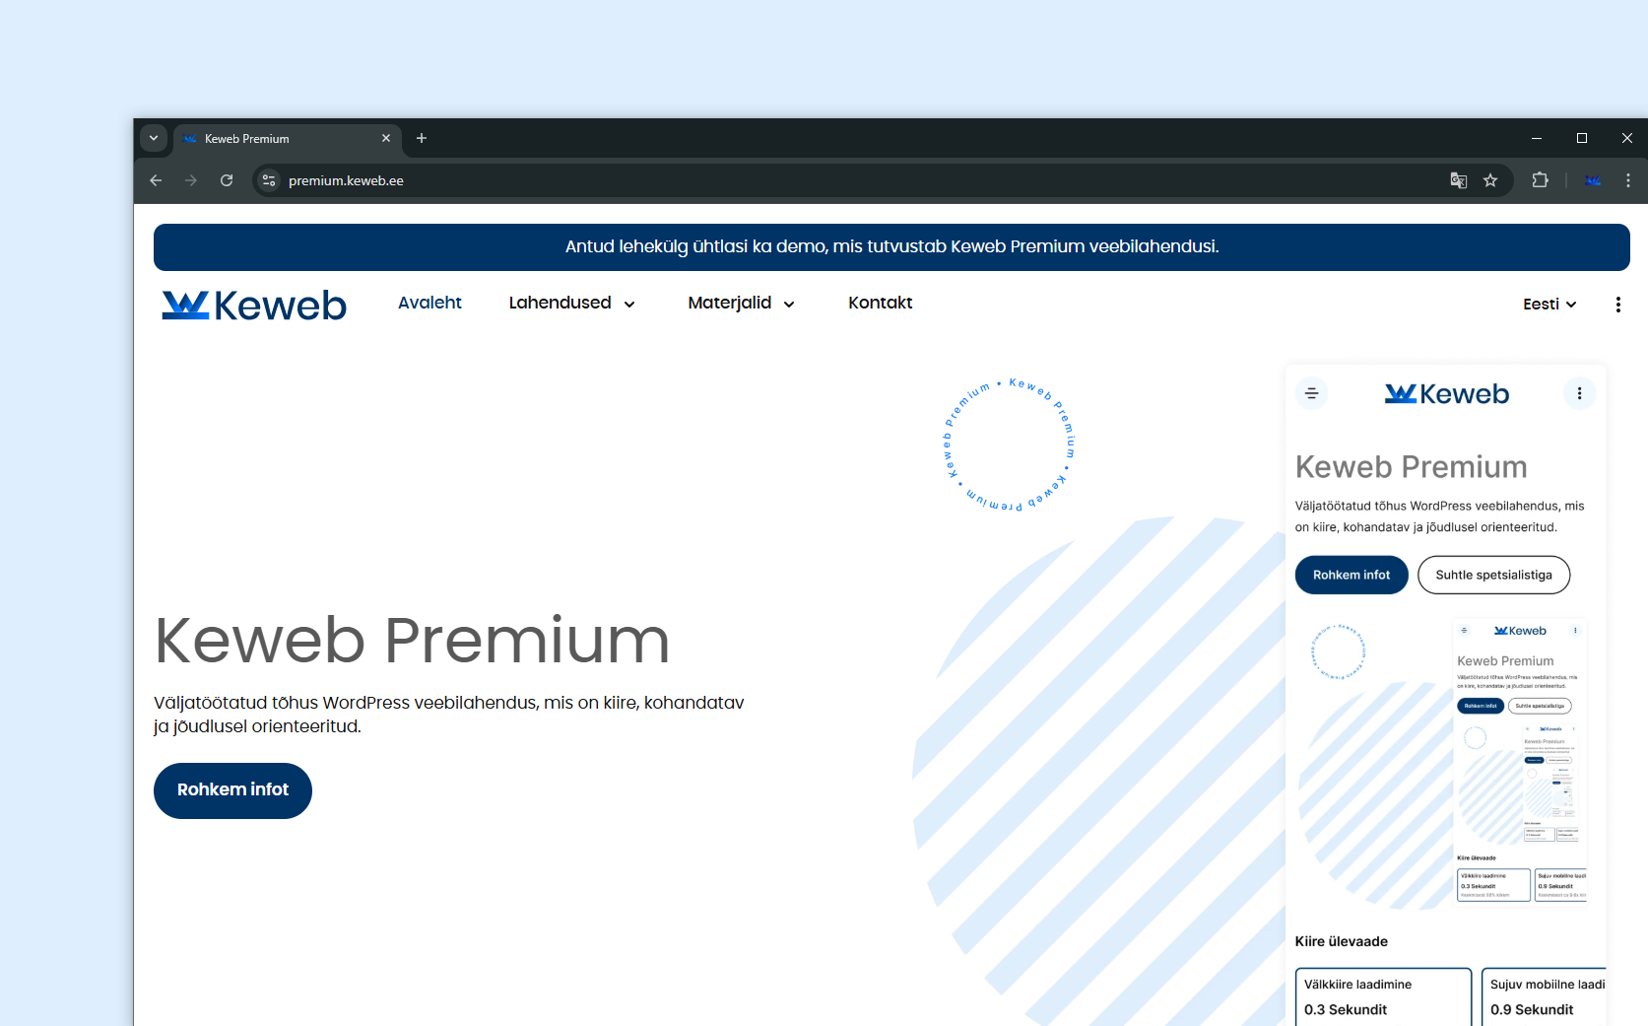1648x1026 pixels.
Task: Go forward to the next page
Action: [x=191, y=180]
